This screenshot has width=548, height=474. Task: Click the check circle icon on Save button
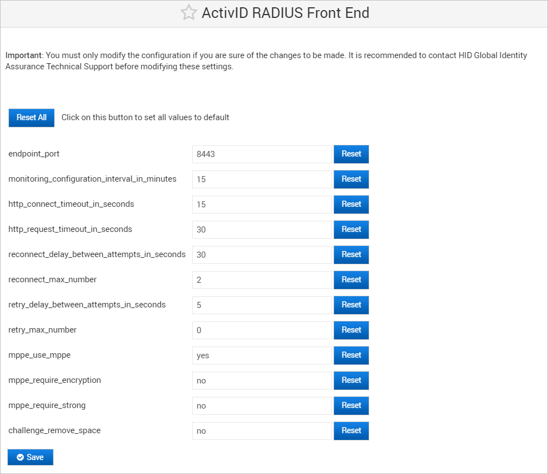[21, 457]
